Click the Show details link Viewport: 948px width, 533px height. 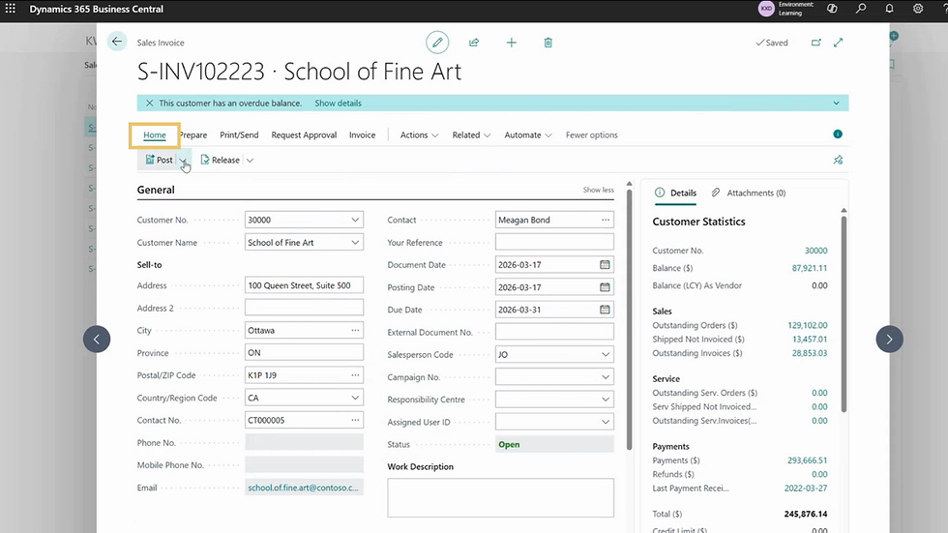click(x=338, y=103)
